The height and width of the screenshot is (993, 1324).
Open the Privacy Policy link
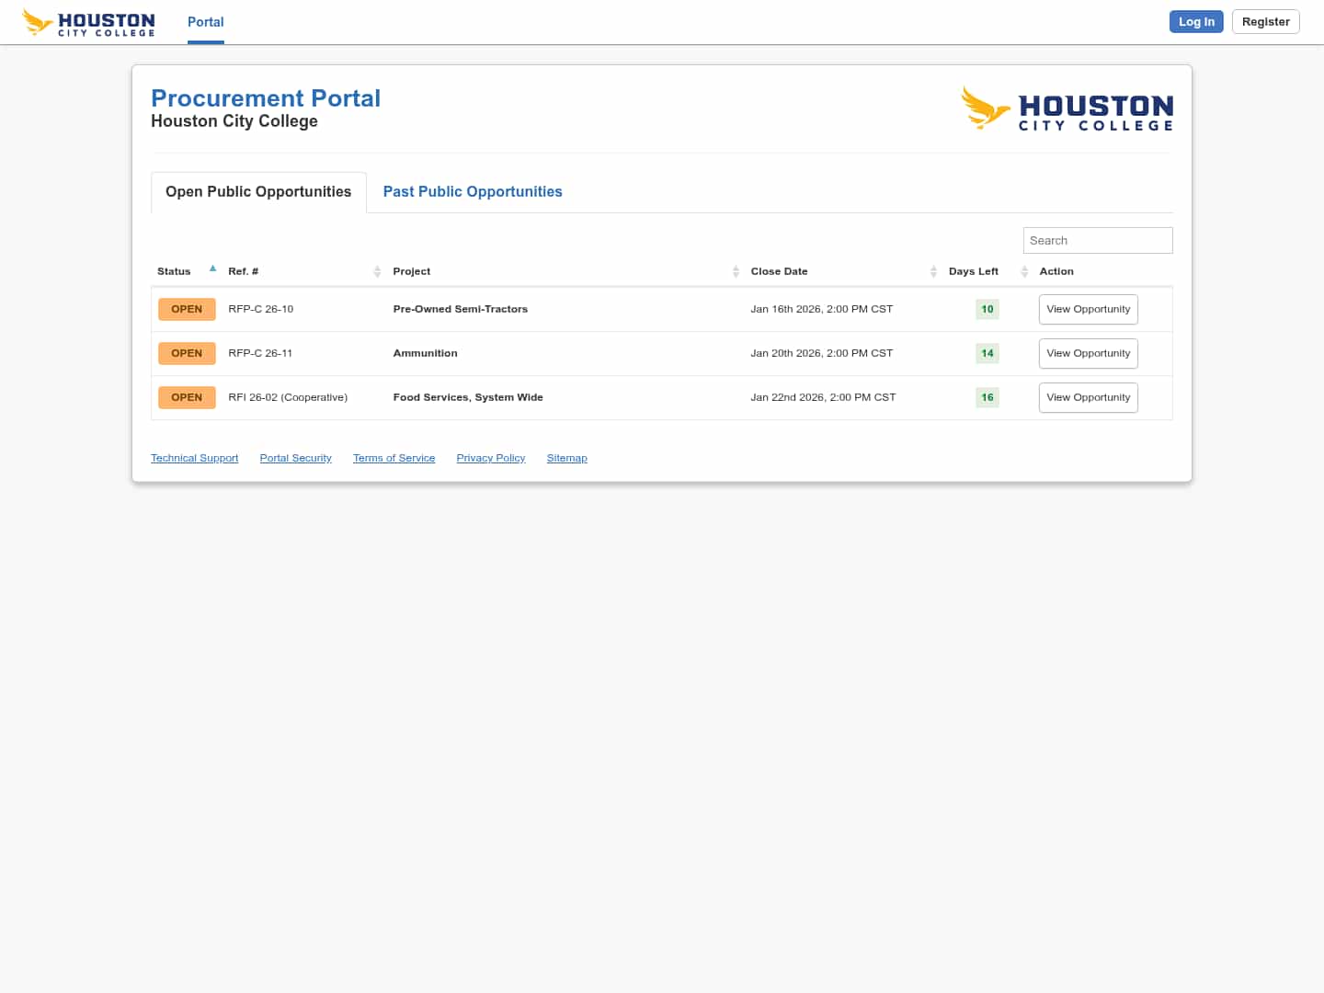[490, 458]
